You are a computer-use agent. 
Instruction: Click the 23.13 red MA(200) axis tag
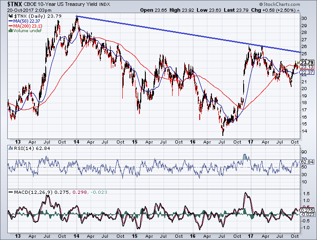pos(307,67)
